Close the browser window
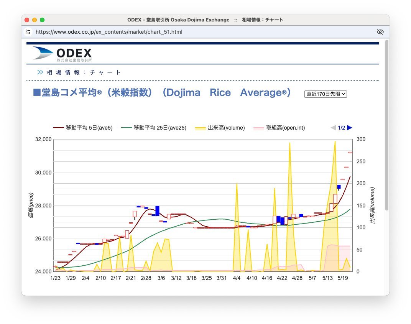Screen dimensions: 411x324 [27, 20]
